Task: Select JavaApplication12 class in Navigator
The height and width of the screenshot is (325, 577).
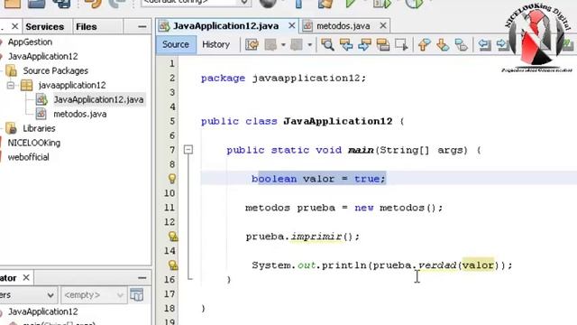Action: click(42, 311)
